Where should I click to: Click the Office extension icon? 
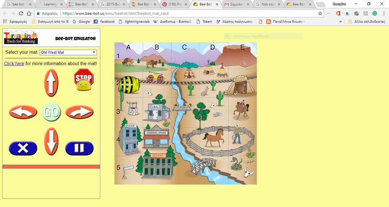pos(338,13)
